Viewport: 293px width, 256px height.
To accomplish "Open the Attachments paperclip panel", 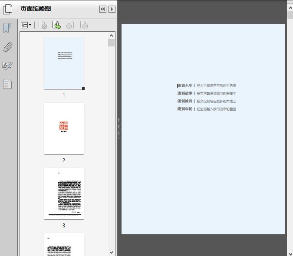I will [x=7, y=47].
